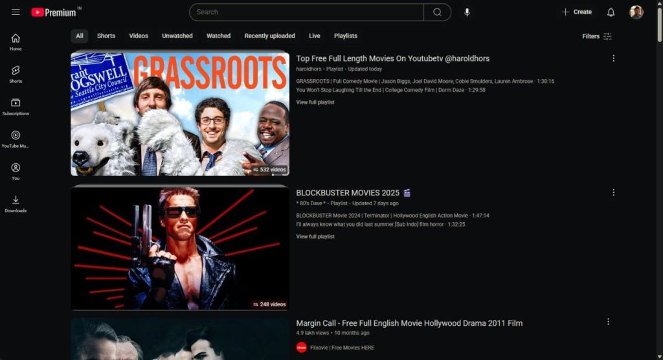The height and width of the screenshot is (360, 663).
Task: Select the Videos filter chip
Action: click(x=139, y=36)
